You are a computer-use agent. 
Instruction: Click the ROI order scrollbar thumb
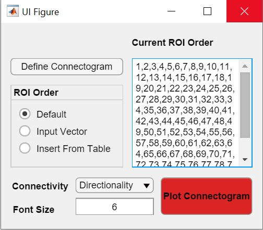[x=245, y=105]
